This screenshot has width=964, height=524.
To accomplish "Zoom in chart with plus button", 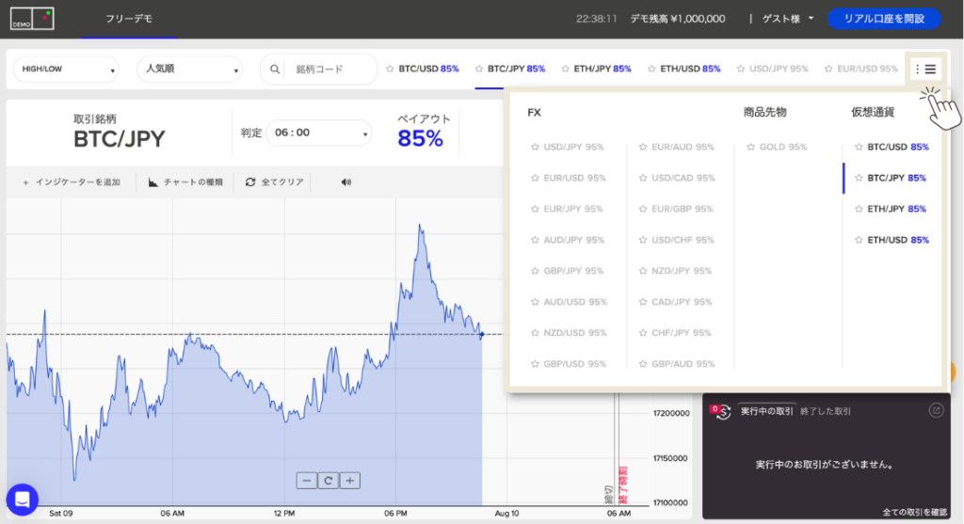I will click(x=350, y=481).
